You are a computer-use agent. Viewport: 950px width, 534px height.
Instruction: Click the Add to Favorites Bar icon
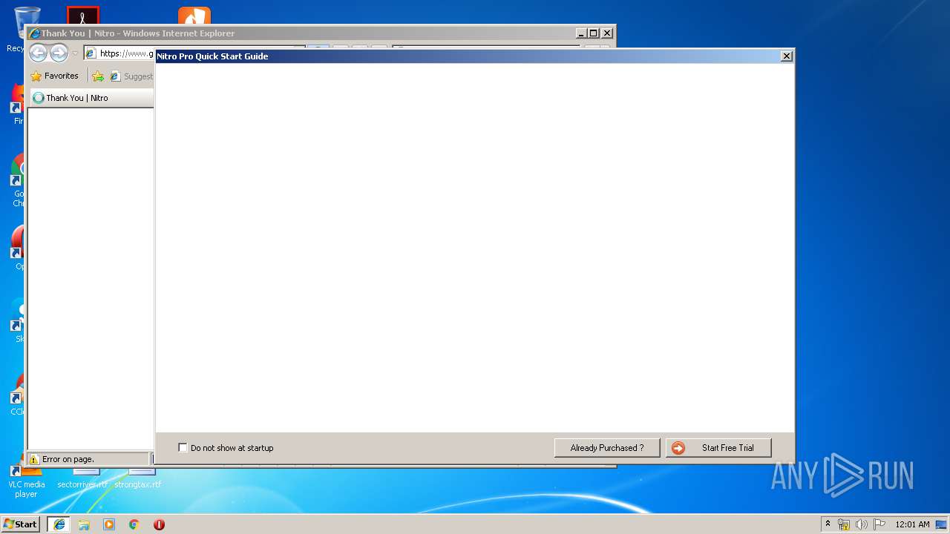click(97, 76)
